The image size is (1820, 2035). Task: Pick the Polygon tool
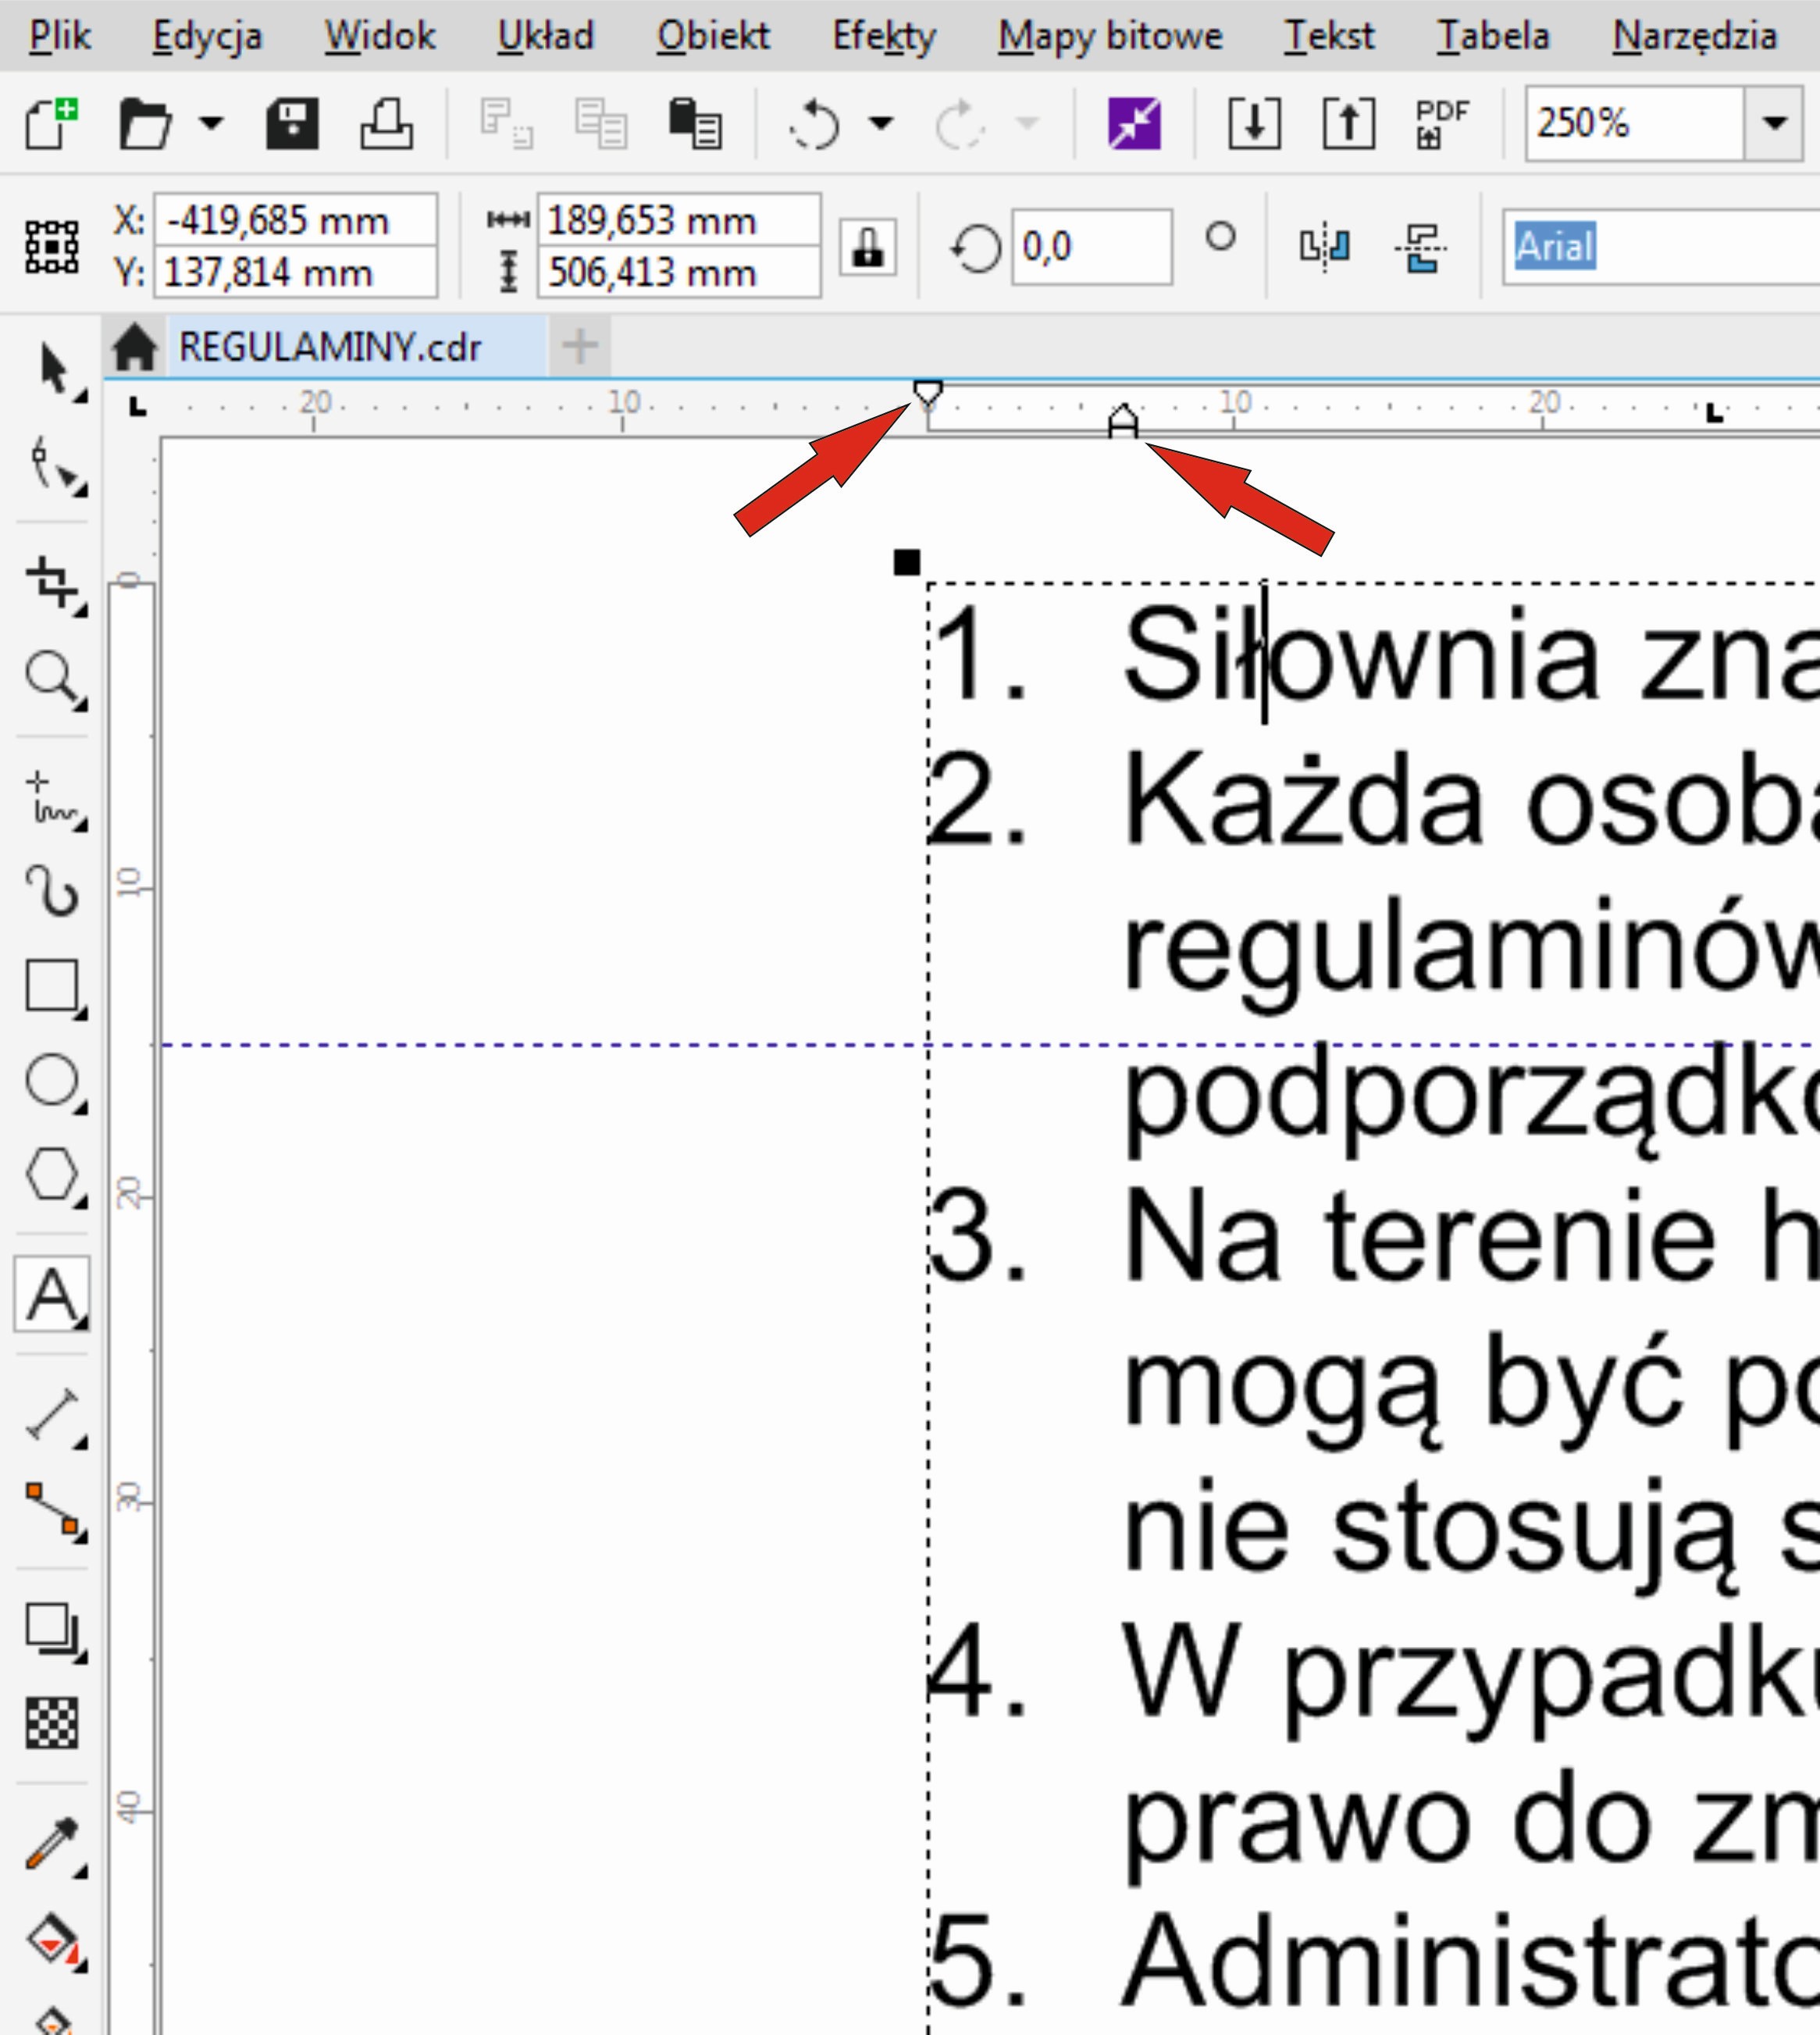(x=51, y=1174)
